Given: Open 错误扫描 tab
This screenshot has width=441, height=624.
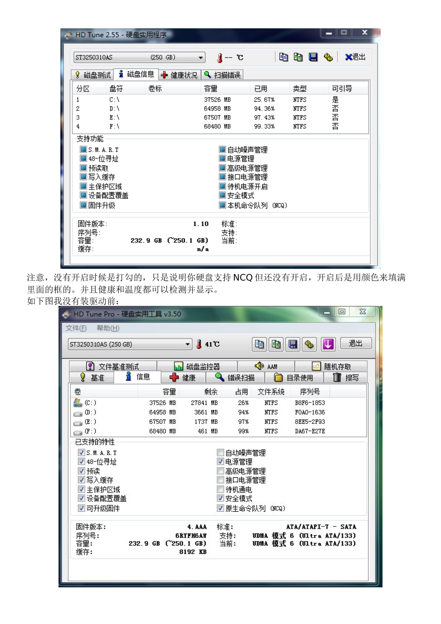Looking at the screenshot, I should (x=235, y=377).
